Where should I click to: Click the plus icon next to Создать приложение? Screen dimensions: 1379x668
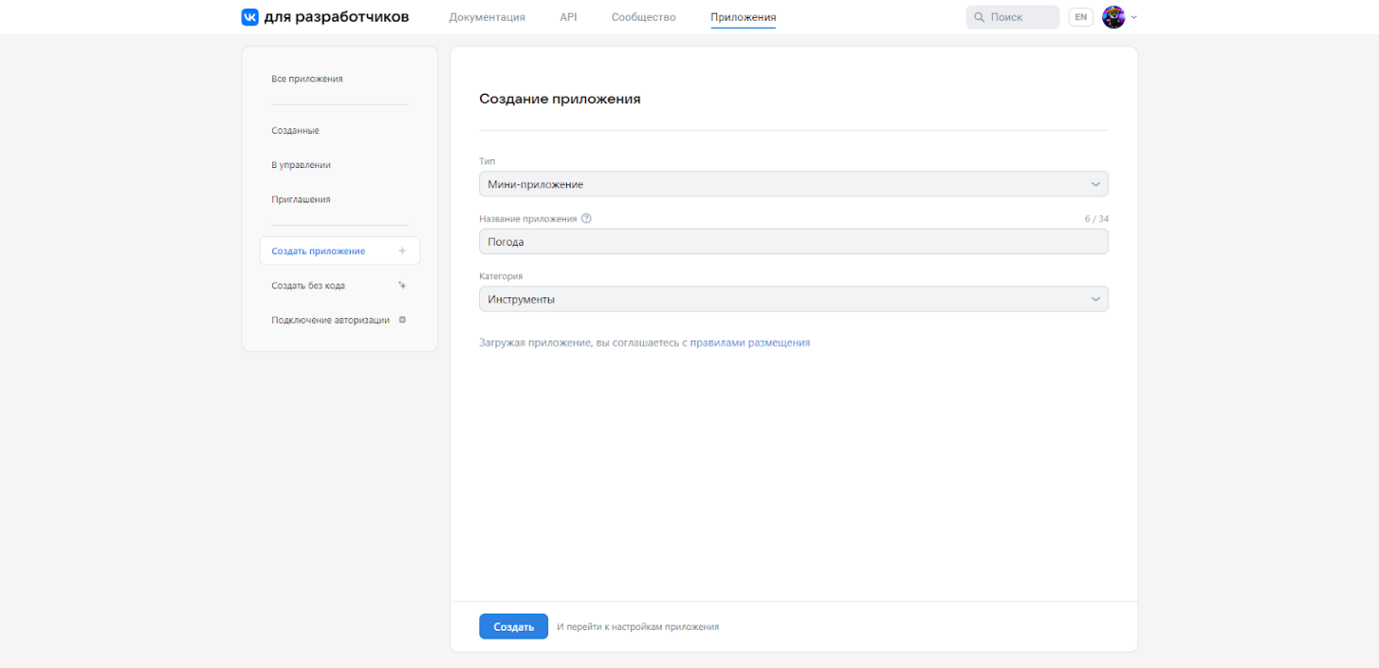coord(402,251)
